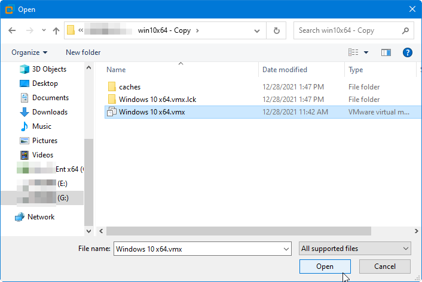Open Downloads in navigation pane

click(50, 112)
